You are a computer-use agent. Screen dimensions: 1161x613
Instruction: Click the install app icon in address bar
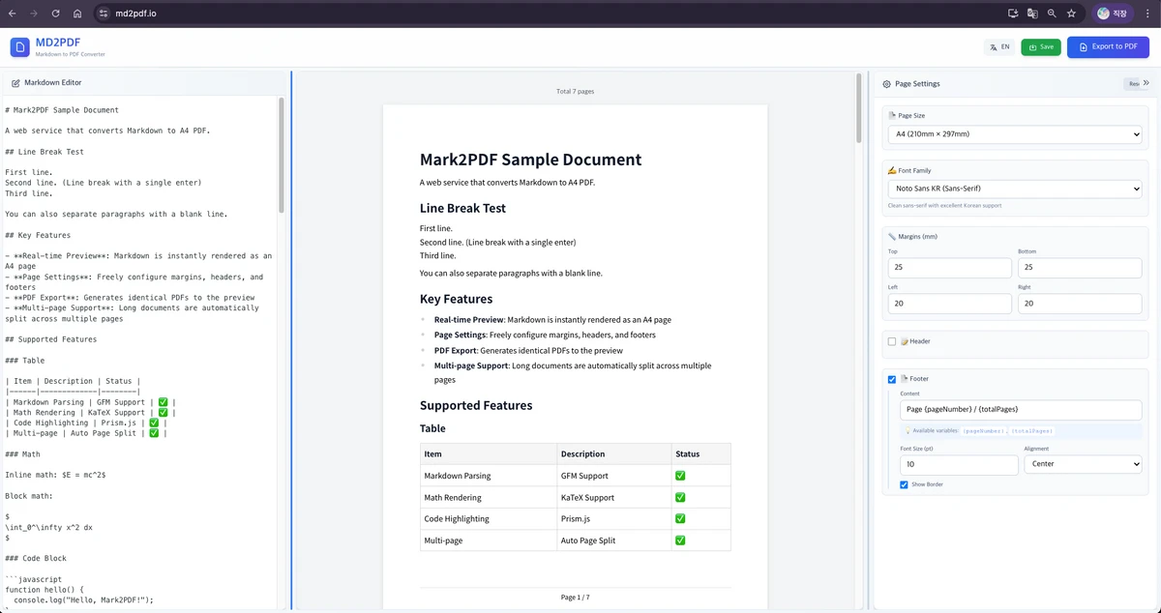pos(1013,14)
